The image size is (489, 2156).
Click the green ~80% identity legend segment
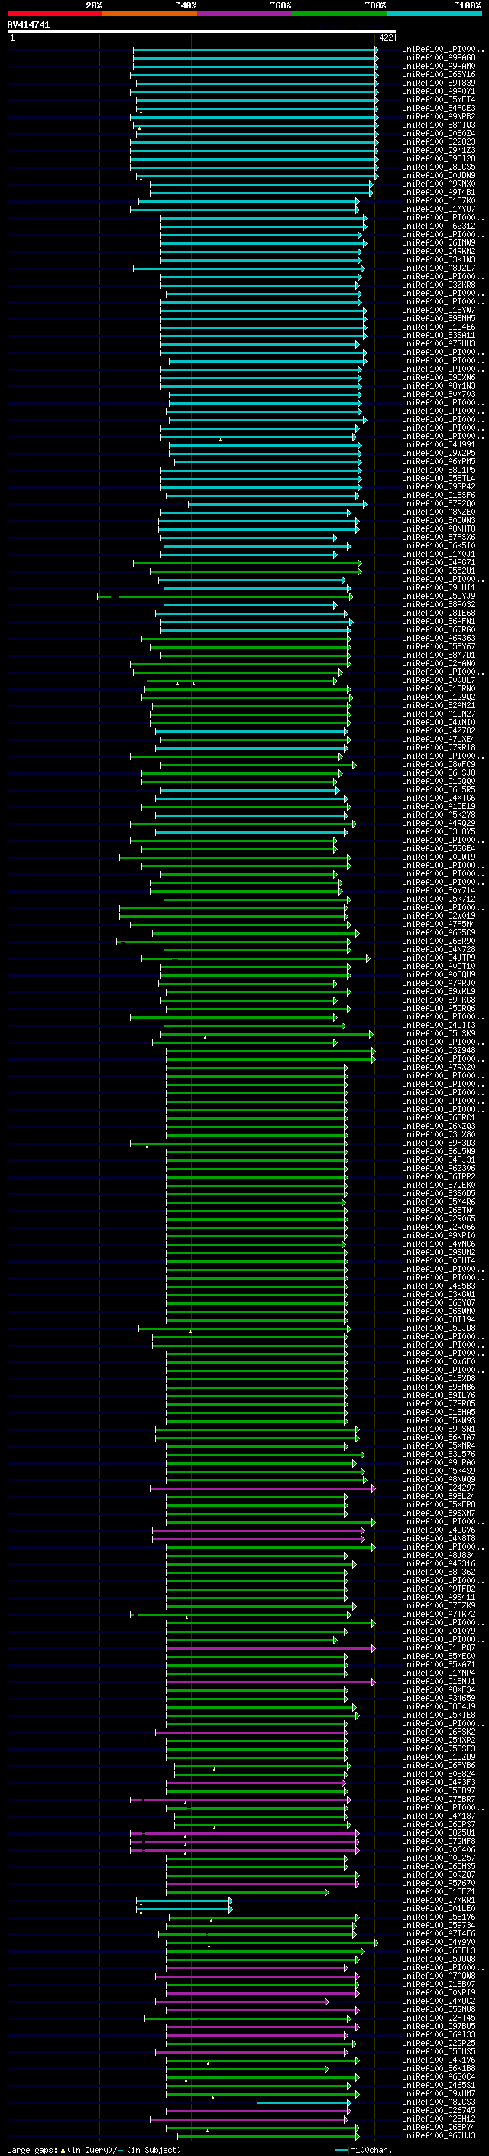point(339,14)
